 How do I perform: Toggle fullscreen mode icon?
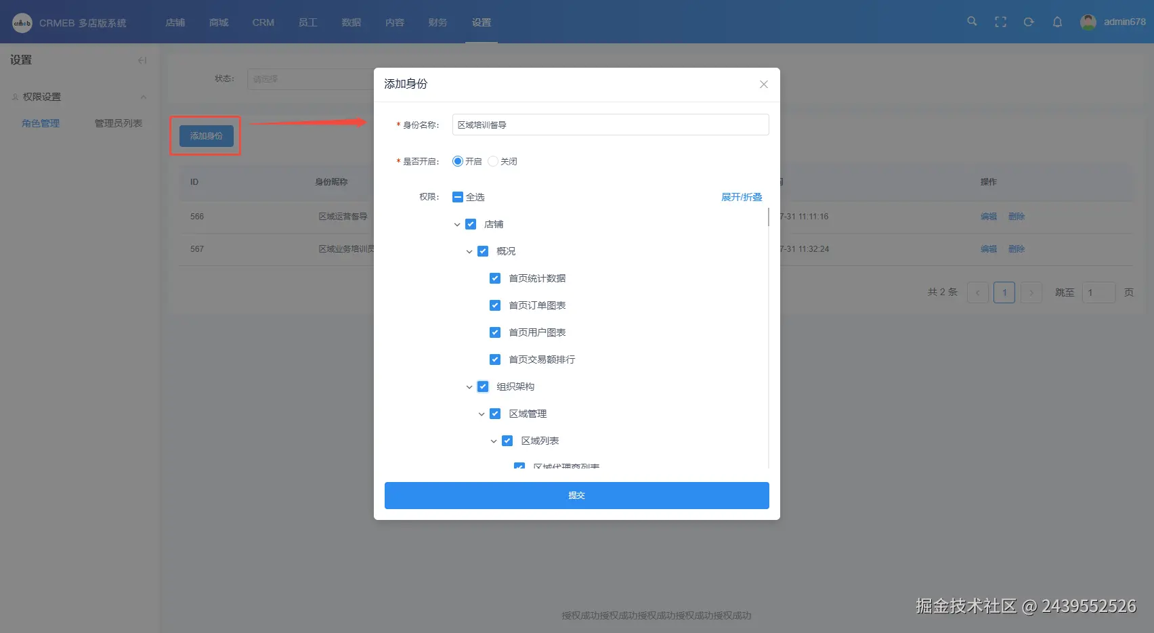1000,22
